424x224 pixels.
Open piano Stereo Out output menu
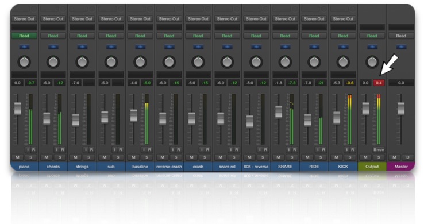coord(24,19)
